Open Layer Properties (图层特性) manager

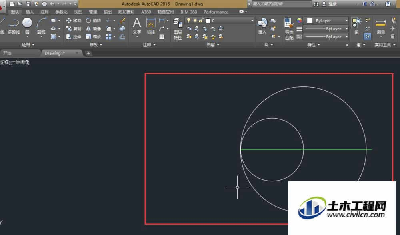pos(178,28)
